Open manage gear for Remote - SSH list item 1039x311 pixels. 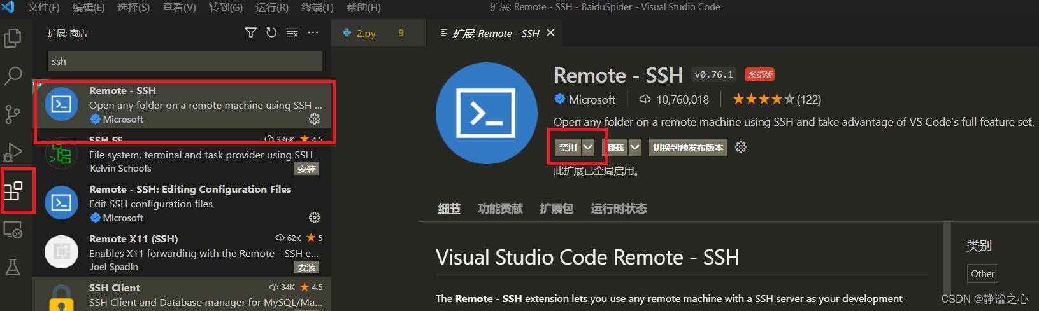[x=315, y=119]
